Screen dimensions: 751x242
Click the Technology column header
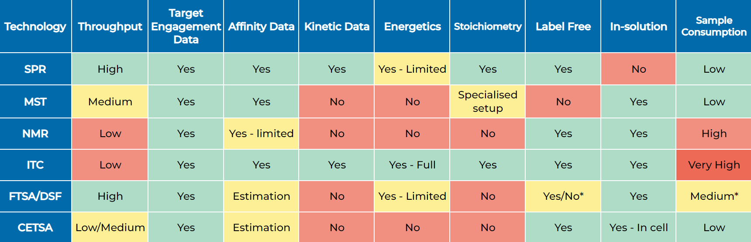click(x=35, y=27)
